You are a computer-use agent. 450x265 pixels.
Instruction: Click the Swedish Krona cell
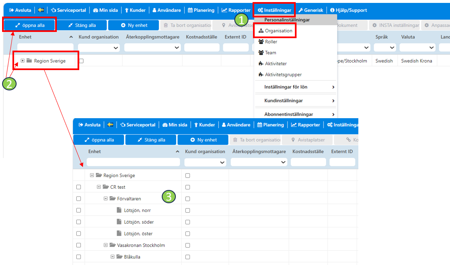tap(416, 61)
